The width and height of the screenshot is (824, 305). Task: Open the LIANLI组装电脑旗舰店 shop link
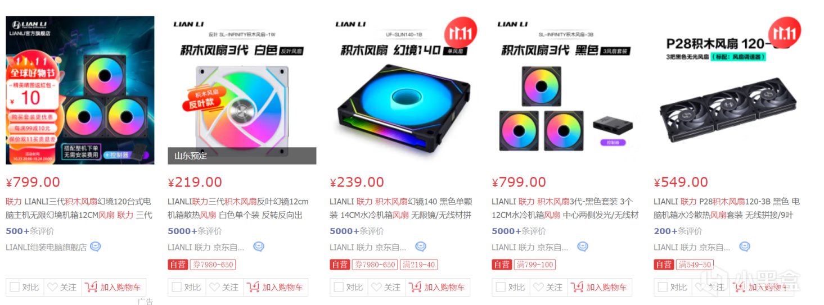click(46, 247)
